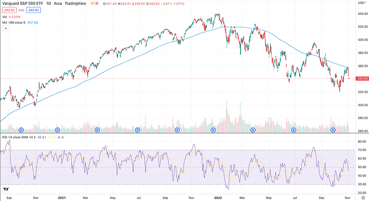Select the RSI 14 close SMA legend
The image size is (369, 201).
coord(19,137)
